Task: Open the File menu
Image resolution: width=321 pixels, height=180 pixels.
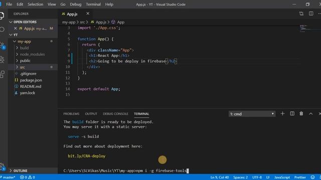Action: [x=9, y=4]
